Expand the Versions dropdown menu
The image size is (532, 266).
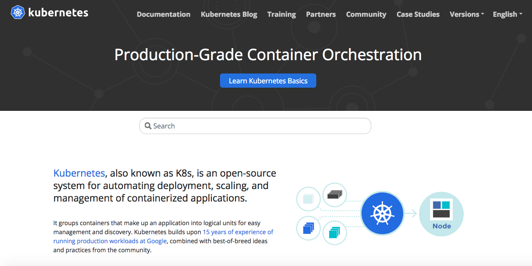pos(467,14)
